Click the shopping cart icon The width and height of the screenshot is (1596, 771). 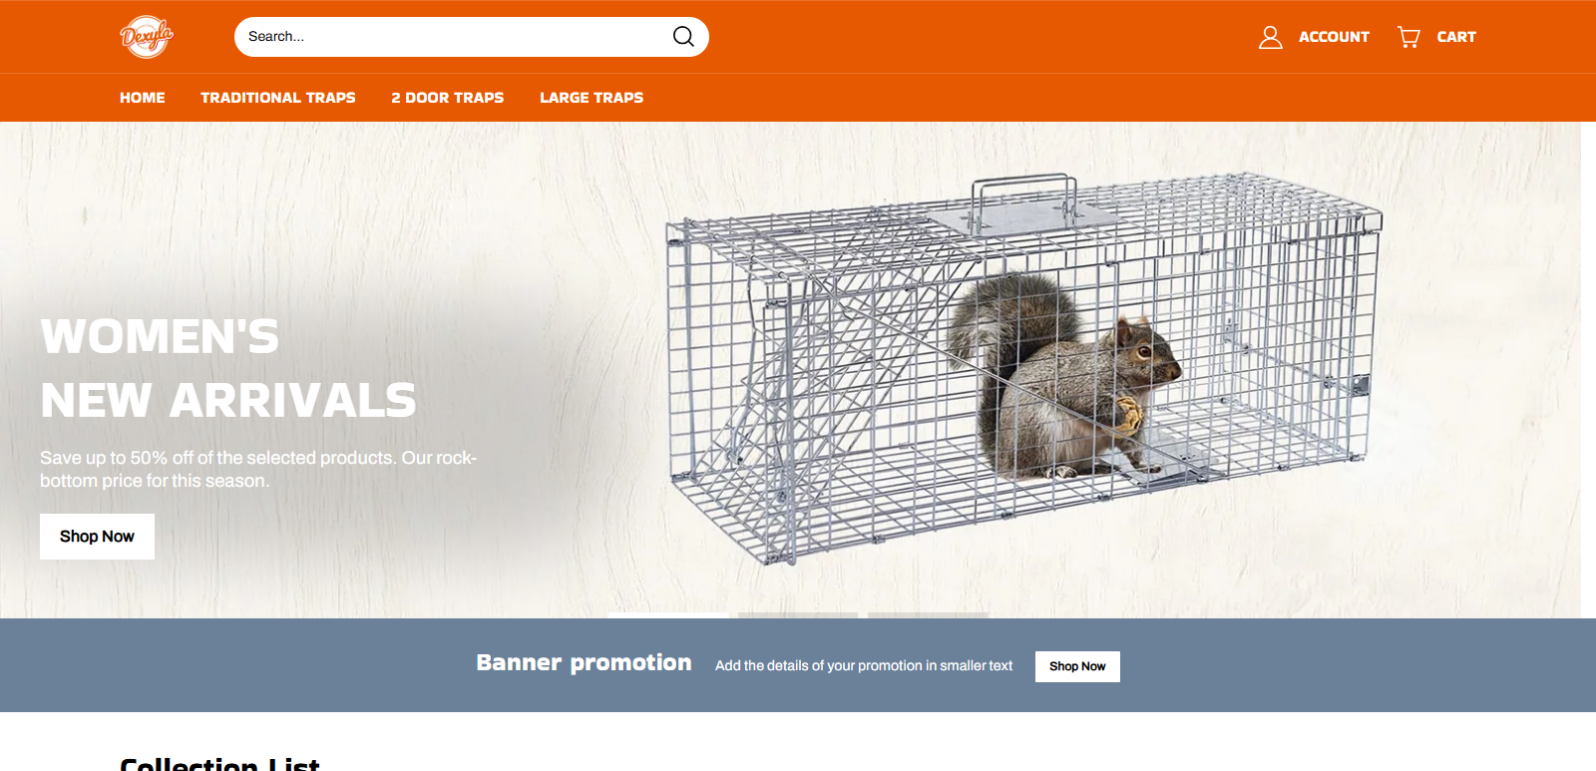[1408, 37]
